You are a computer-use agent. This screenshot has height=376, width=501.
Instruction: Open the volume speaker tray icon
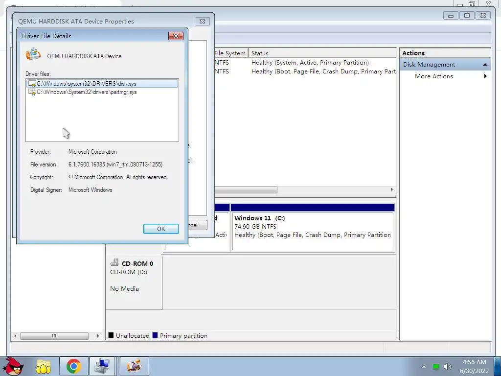[448, 367]
